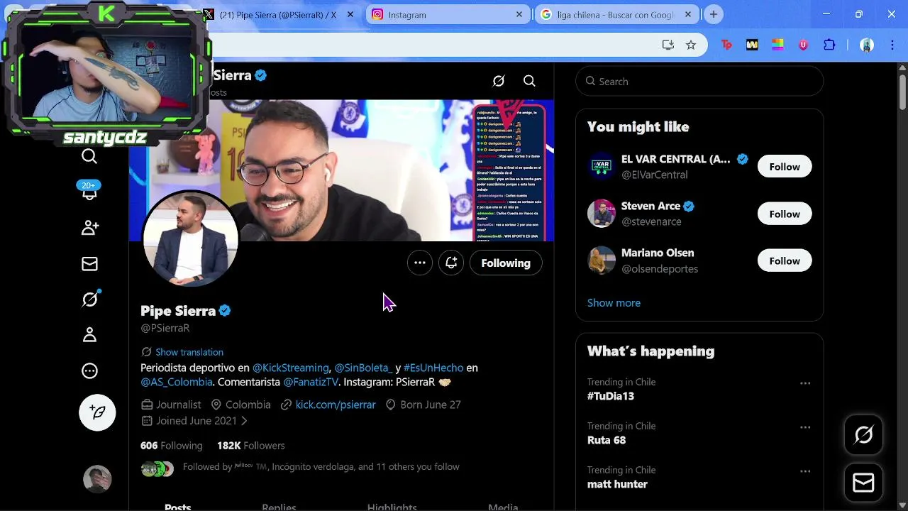Open floating Grok button at bottom right
The width and height of the screenshot is (908, 511).
(x=863, y=435)
